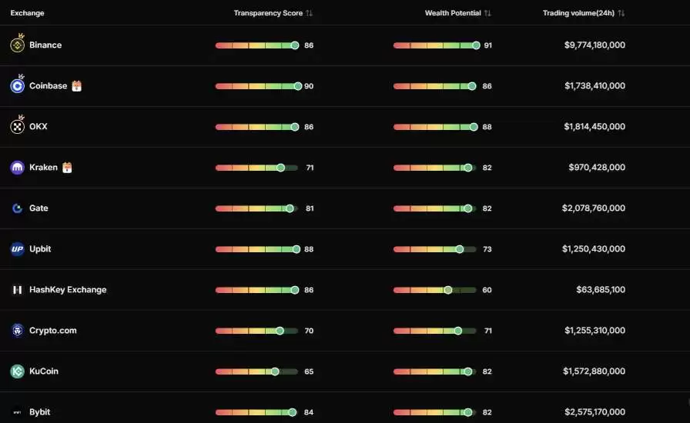Viewport: 690px width, 423px height.
Task: Click the Upbit logo icon
Action: (x=17, y=249)
